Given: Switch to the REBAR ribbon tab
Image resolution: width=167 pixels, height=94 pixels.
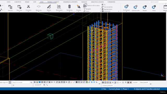Looking at the screenshot, I should [27, 2].
